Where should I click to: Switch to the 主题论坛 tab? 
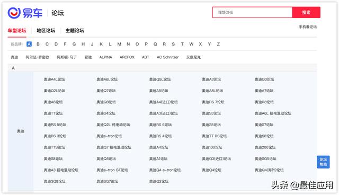(75, 31)
